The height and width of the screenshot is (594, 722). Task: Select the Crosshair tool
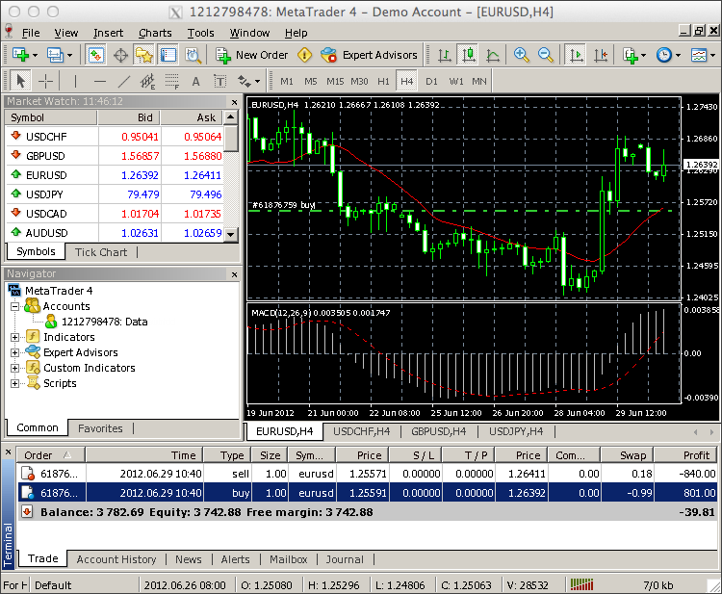(45, 82)
